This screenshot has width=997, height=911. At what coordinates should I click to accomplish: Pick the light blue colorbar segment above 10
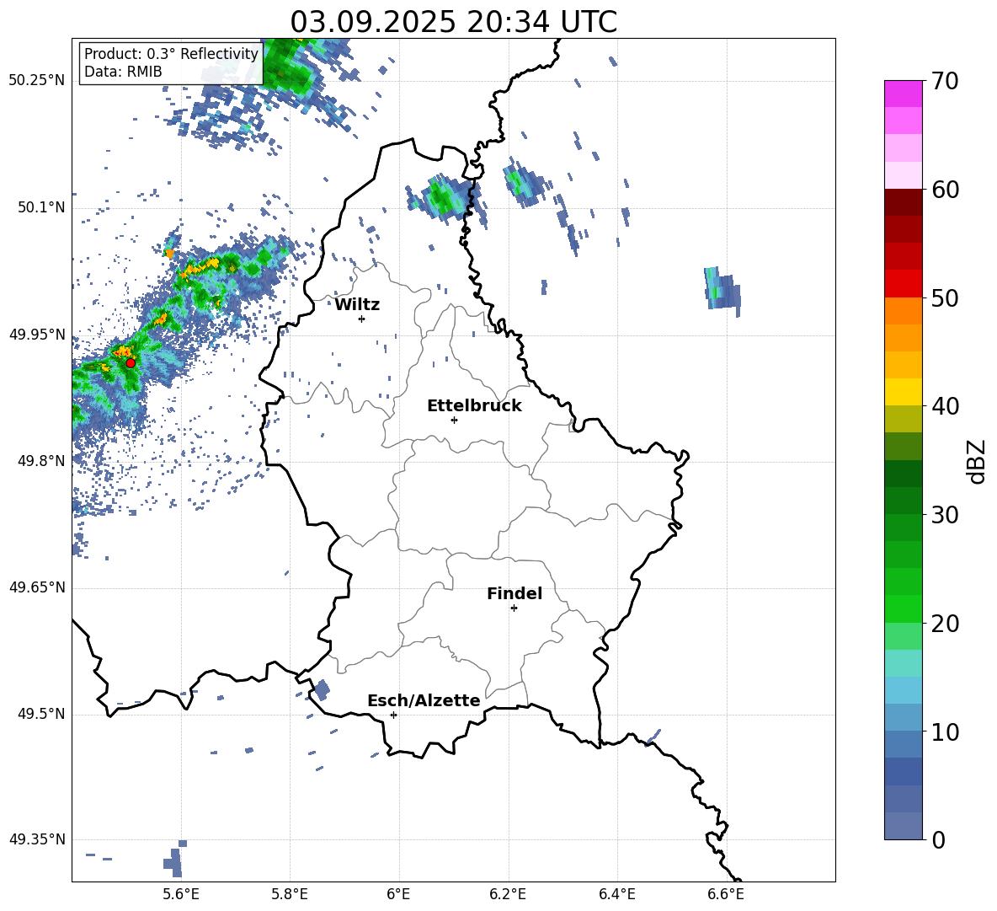point(903,718)
